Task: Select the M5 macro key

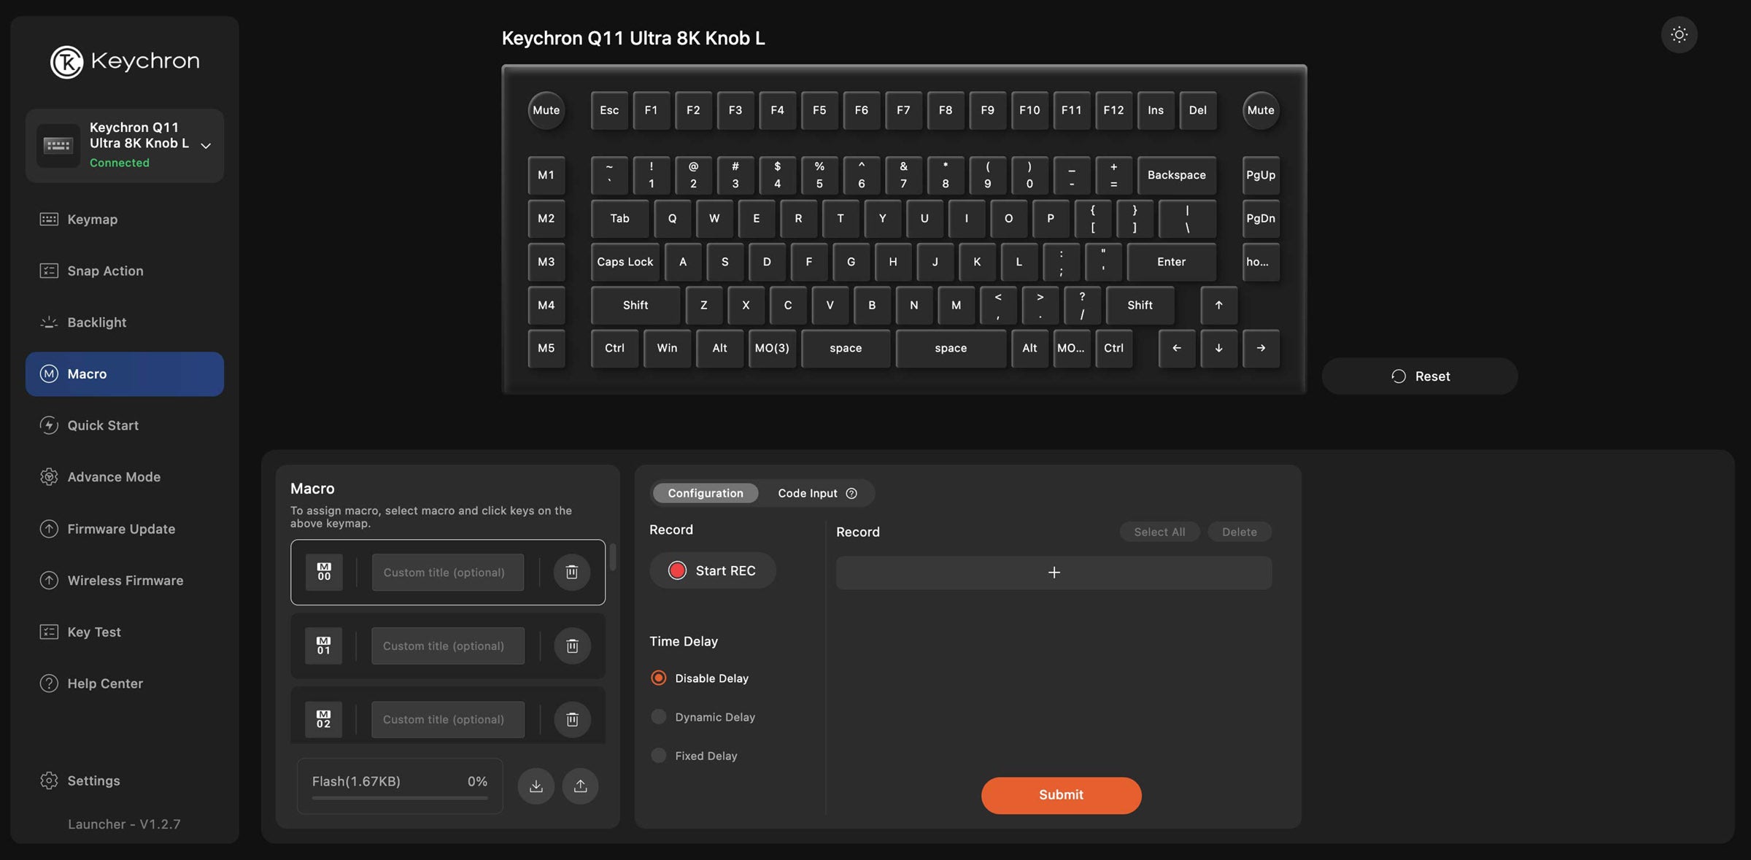Action: (546, 348)
